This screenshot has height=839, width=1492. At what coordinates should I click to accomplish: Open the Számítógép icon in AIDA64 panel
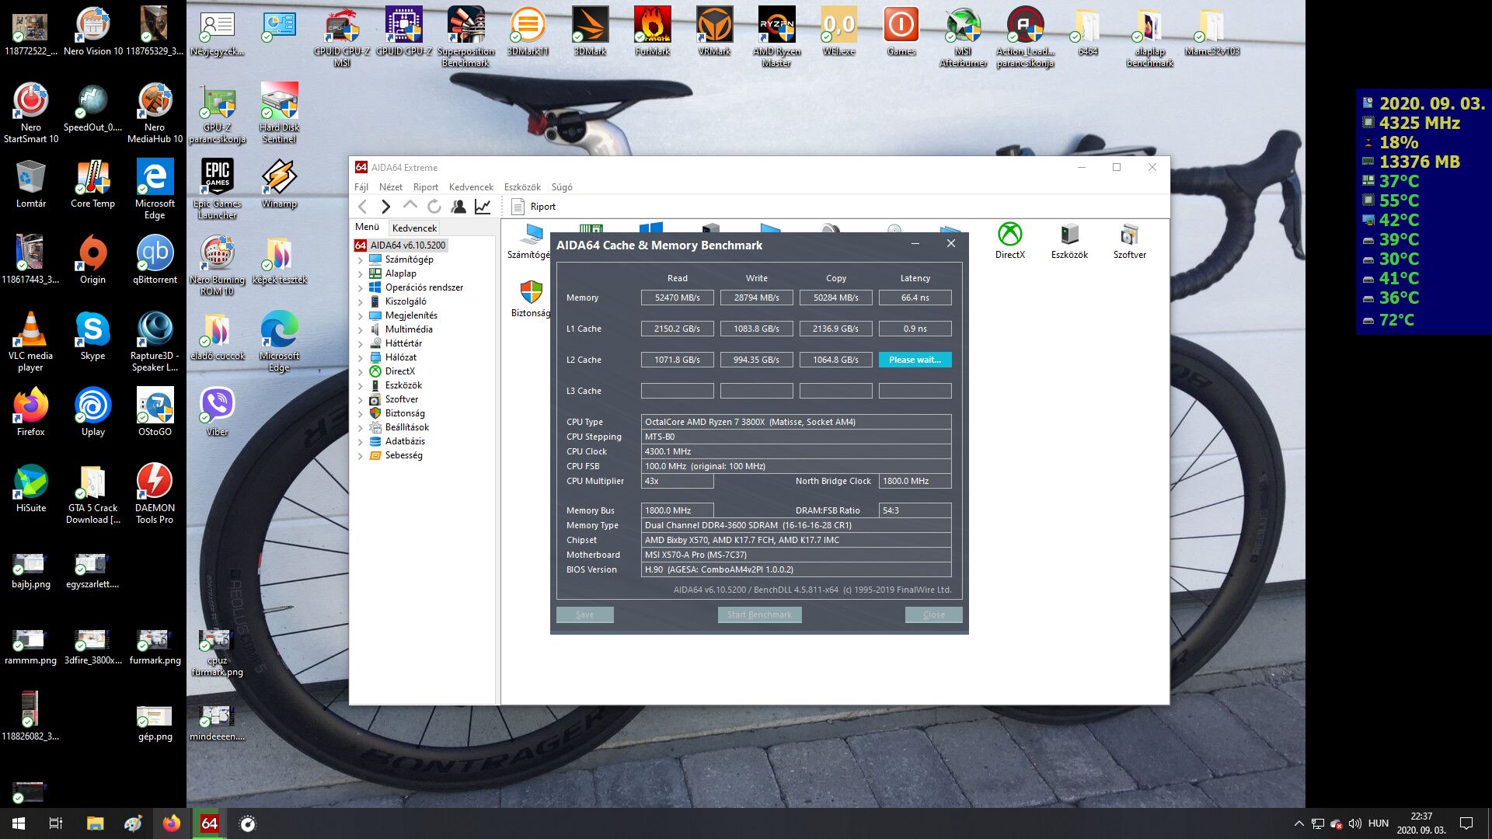click(528, 241)
